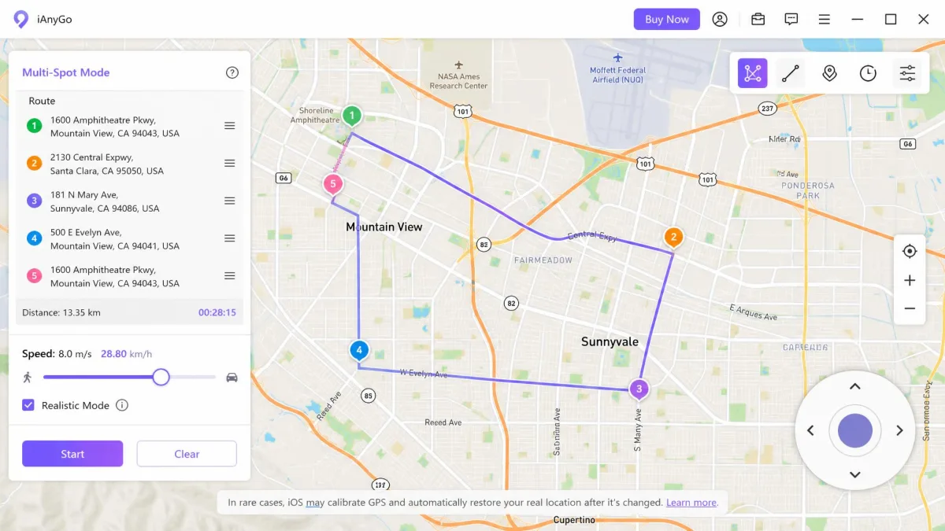The width and height of the screenshot is (945, 531).
Task: Grab reorder handle for 500 E Evelyn Ave
Action: coord(230,238)
